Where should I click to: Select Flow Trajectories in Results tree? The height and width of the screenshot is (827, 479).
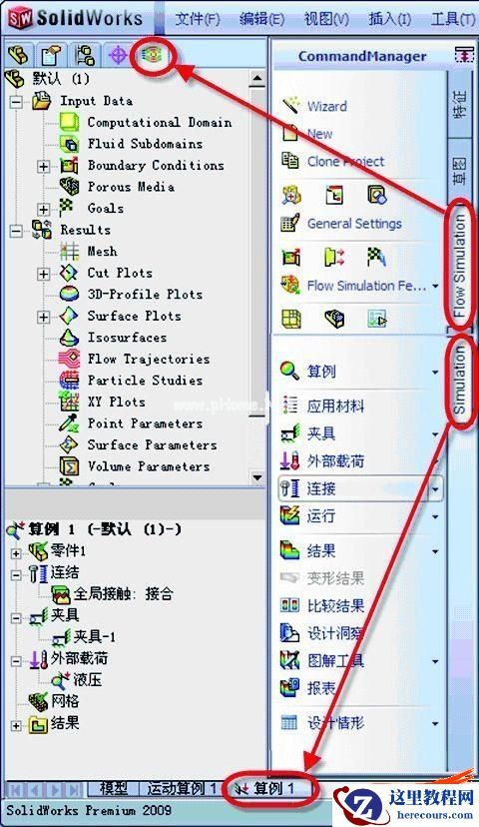[148, 359]
